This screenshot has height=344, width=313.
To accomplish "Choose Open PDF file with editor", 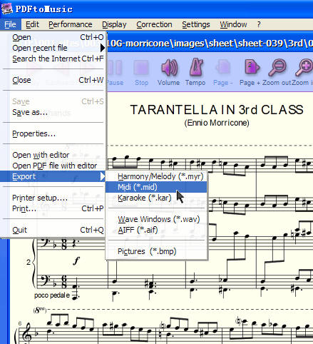I will [x=53, y=166].
